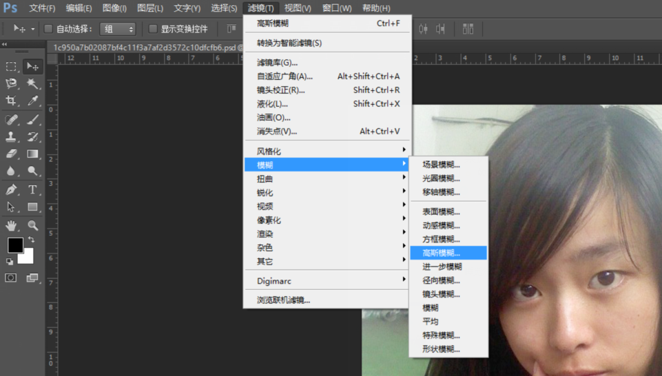Select the Dodge tool
This screenshot has height=376, width=662.
(x=32, y=171)
